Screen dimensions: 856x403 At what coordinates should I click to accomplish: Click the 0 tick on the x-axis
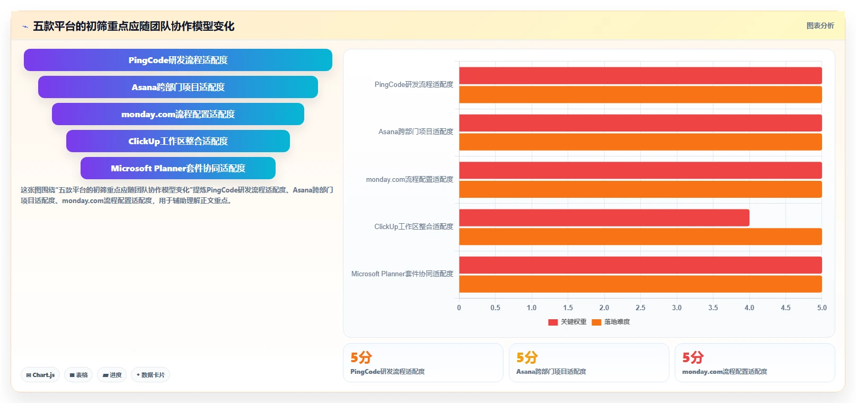(x=459, y=308)
